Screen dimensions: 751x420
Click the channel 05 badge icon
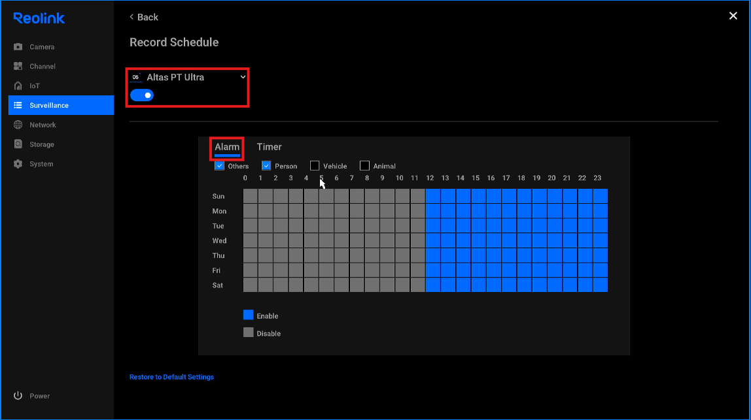click(135, 77)
